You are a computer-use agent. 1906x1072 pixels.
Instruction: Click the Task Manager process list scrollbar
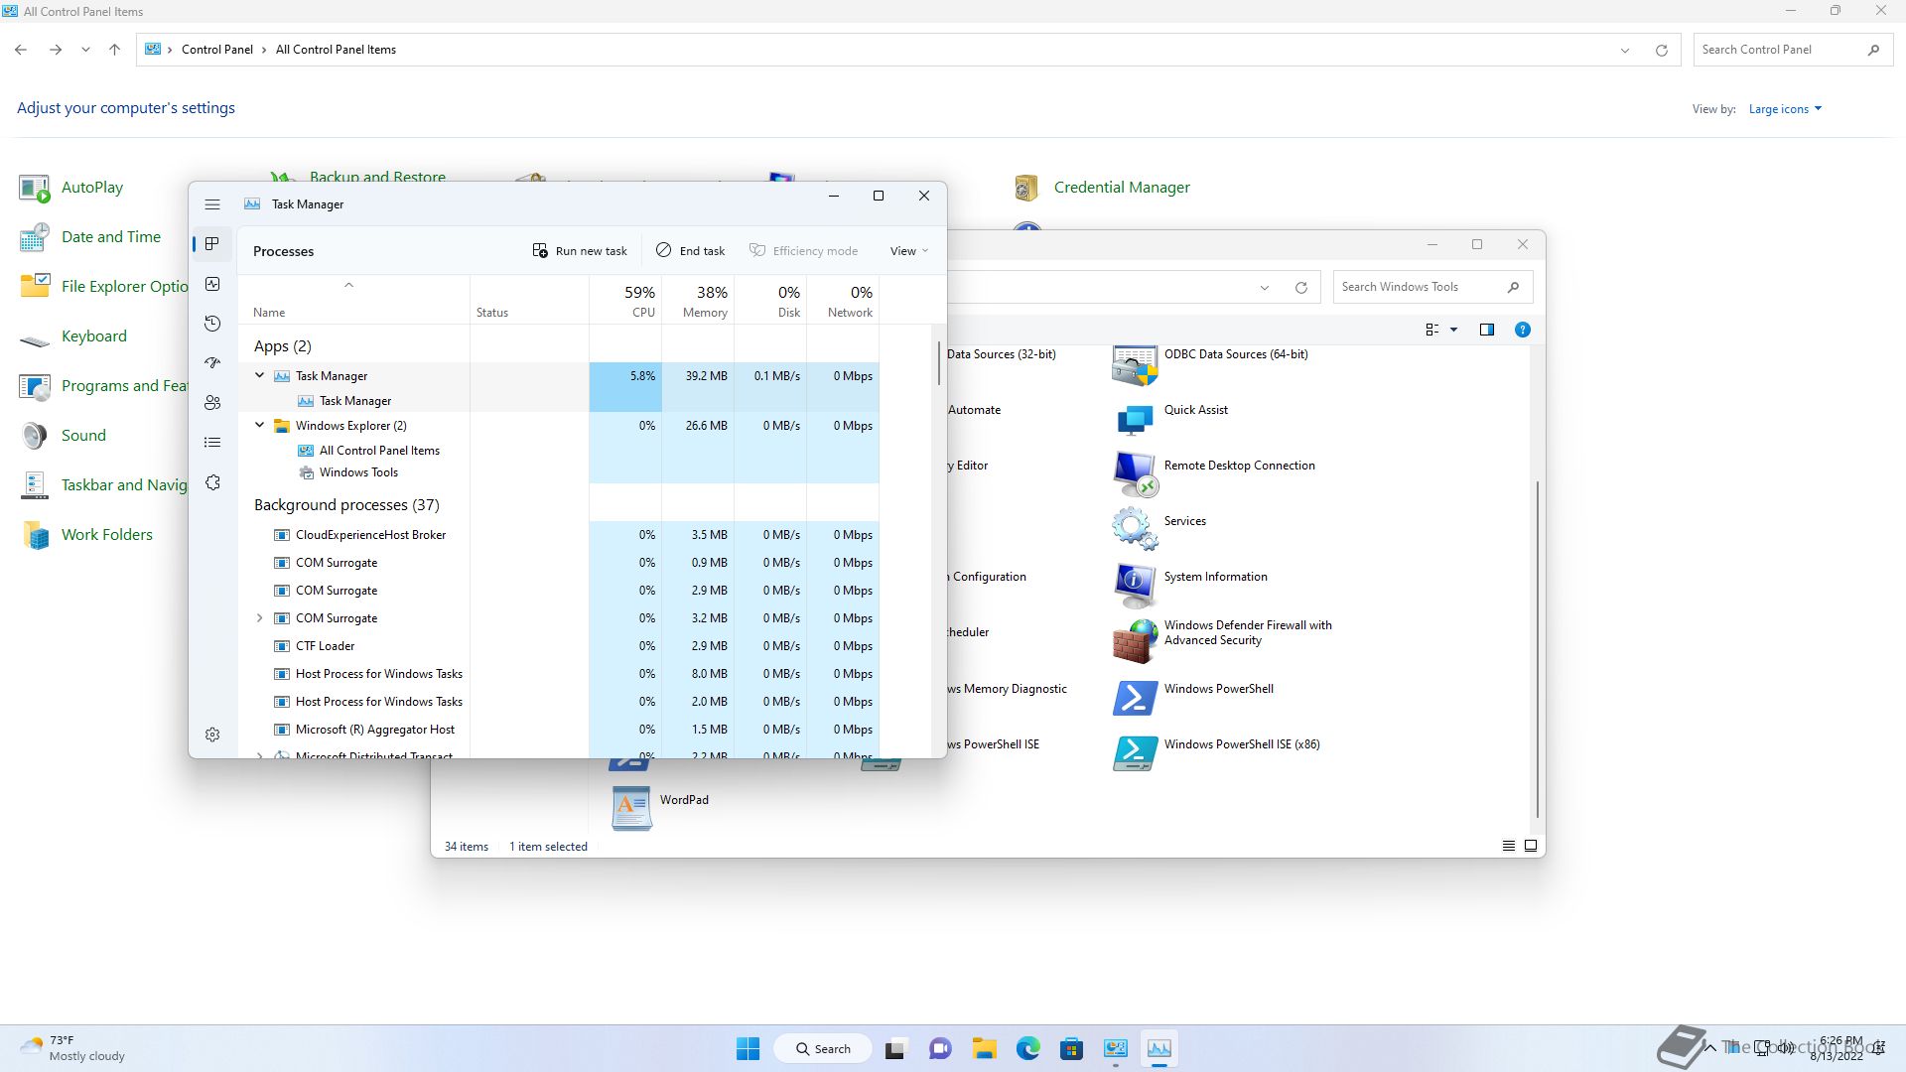[938, 363]
